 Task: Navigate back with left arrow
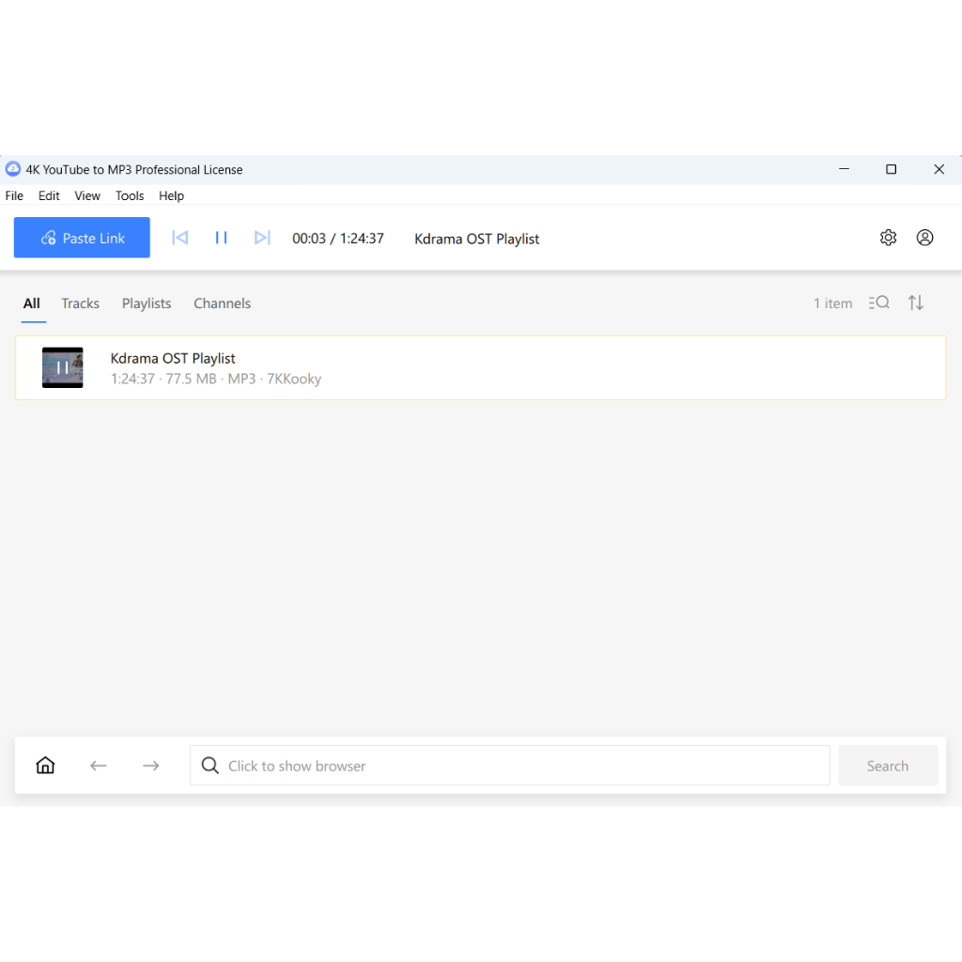tap(98, 765)
